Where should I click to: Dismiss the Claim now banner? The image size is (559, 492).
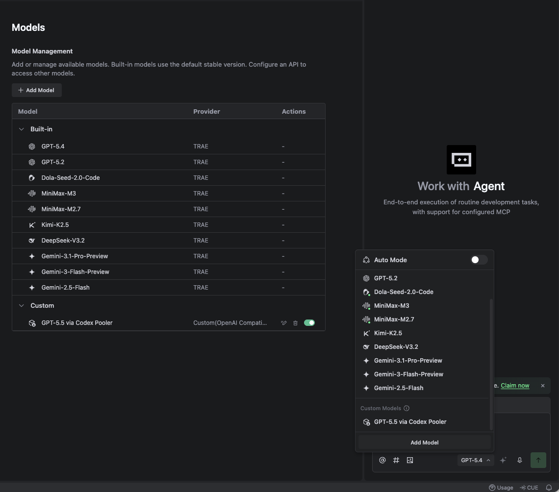point(543,386)
